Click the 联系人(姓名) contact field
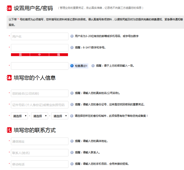Screen dimensions: 184x170 [x=40, y=153]
